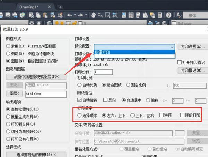Tick the 反向 checkbox
Viewport: 208px width, 157px height.
coord(105,100)
